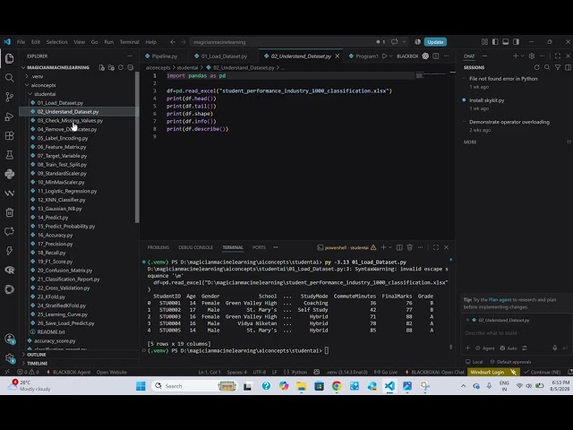Split the editor to the right
The height and width of the screenshot is (430, 573).
click(436, 56)
